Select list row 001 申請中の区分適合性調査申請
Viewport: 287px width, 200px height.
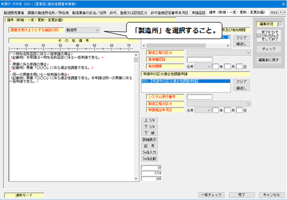[186, 81]
